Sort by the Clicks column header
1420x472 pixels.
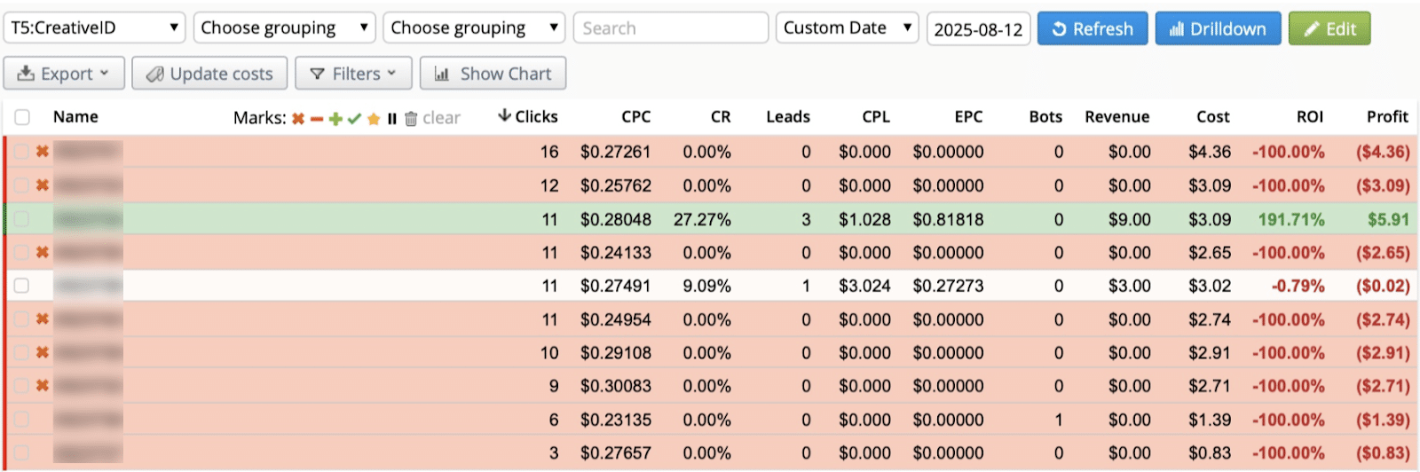[x=529, y=117]
